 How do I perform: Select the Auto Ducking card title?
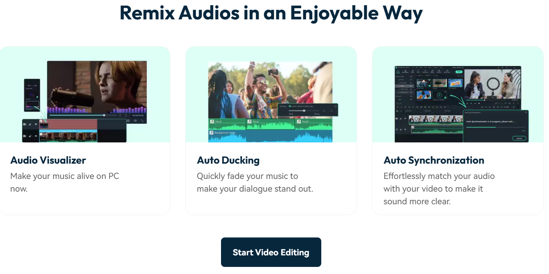click(228, 160)
